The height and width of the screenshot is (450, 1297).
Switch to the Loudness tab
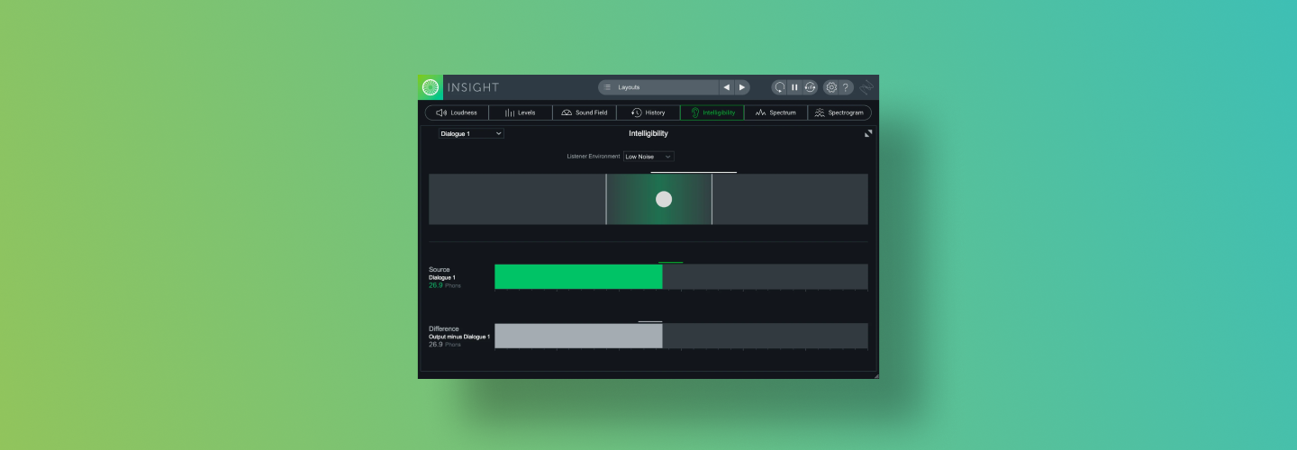[457, 112]
